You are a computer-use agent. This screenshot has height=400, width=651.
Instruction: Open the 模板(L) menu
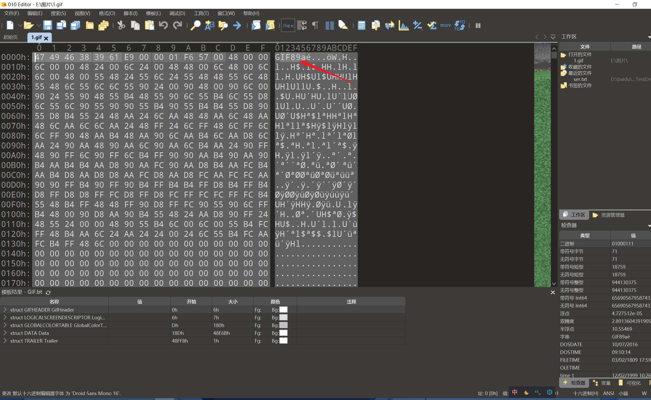[153, 13]
